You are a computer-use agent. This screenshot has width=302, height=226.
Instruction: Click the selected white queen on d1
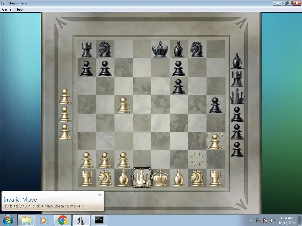[142, 178]
